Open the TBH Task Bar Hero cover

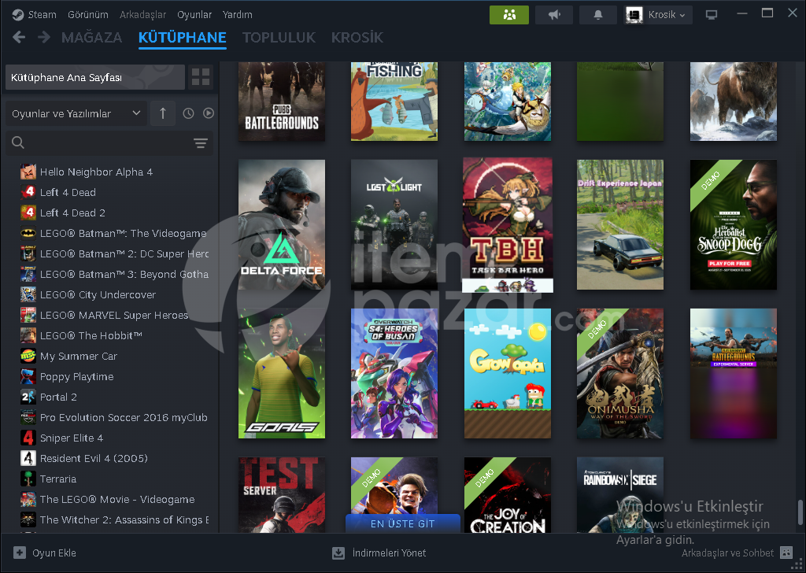[x=508, y=225]
